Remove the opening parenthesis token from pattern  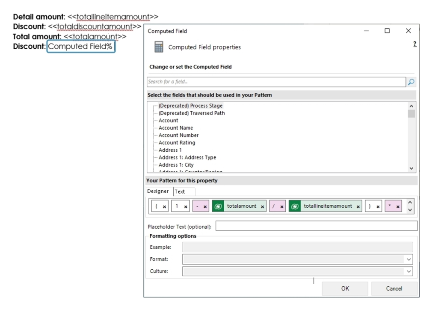point(165,207)
